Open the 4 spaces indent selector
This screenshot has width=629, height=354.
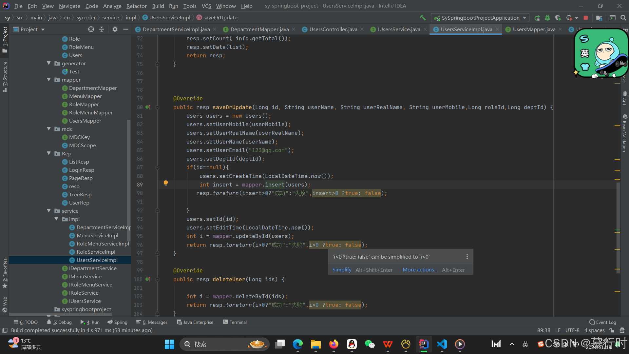click(594, 330)
